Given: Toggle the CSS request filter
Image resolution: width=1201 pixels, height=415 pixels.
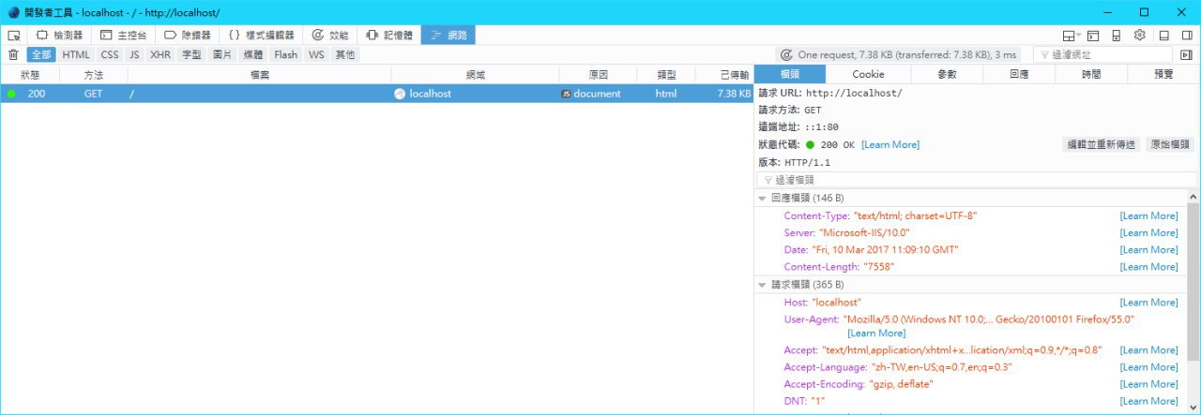Looking at the screenshot, I should tap(110, 55).
